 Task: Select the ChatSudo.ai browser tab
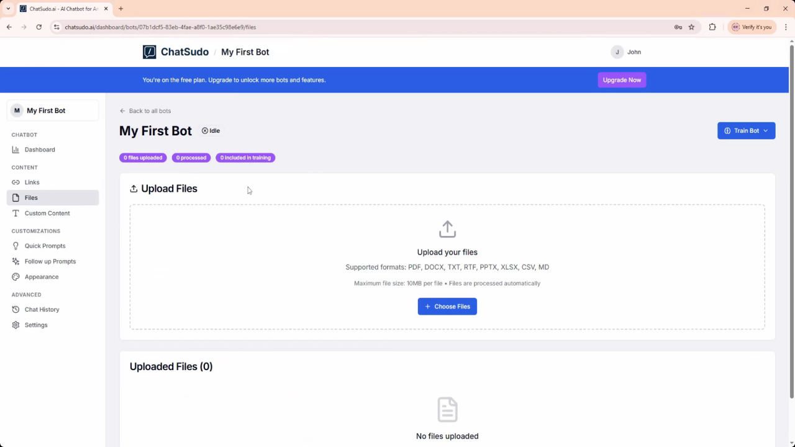64,9
